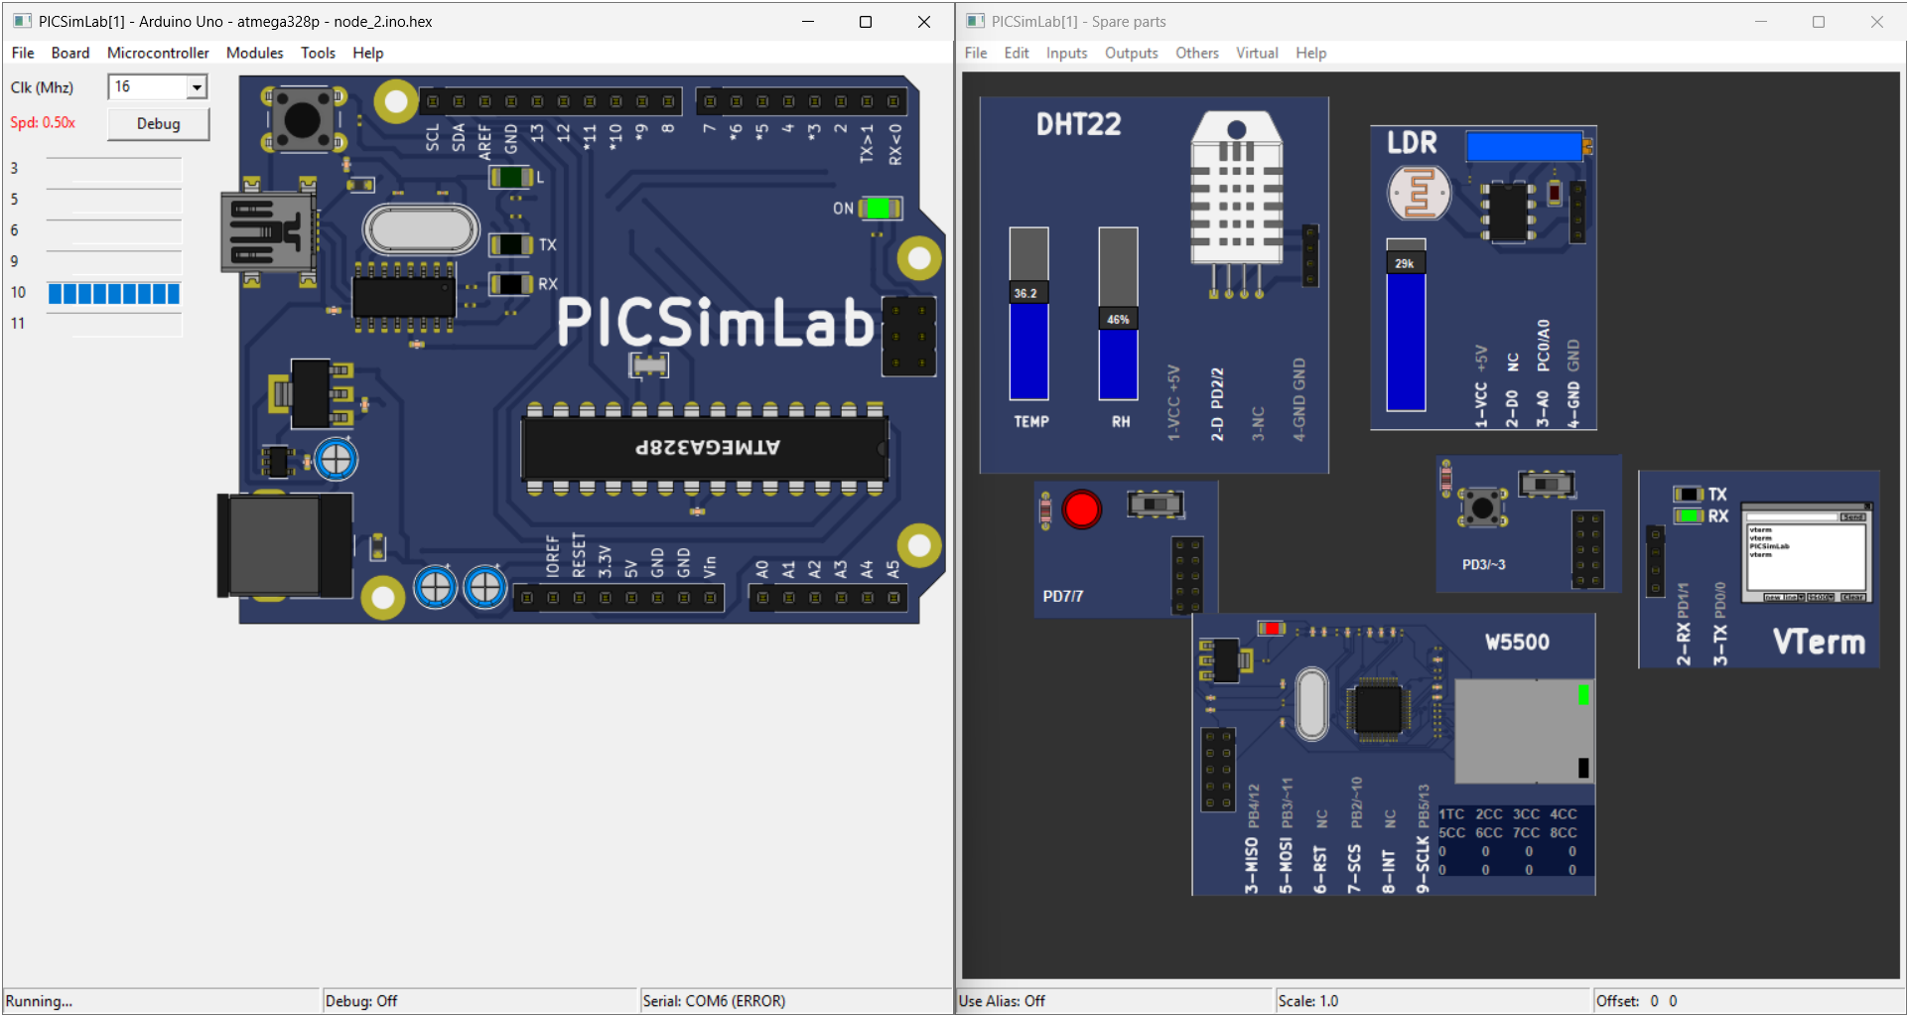
Task: Open the File menu in the Arduino Uno window
Action: coord(23,53)
